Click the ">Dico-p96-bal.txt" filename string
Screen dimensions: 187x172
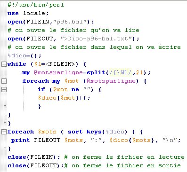click(97, 39)
